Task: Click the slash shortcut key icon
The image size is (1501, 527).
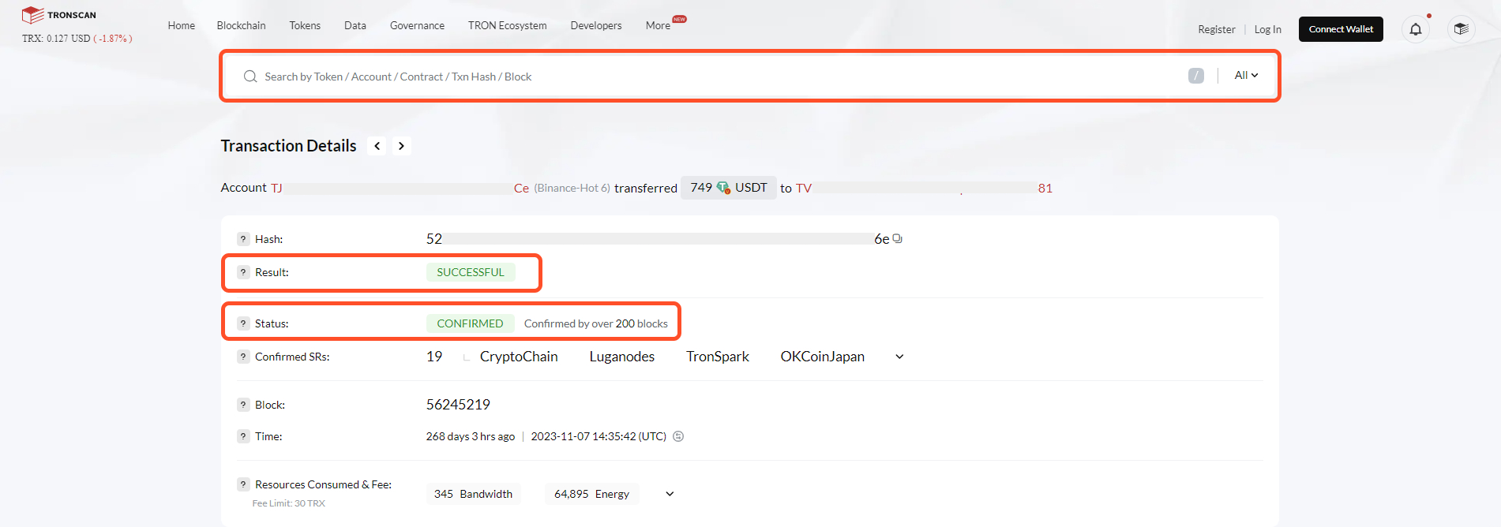Action: (1196, 76)
